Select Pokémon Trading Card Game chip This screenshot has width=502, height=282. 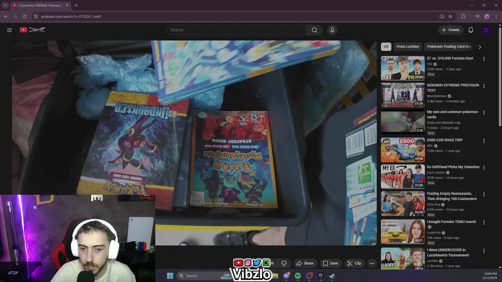point(449,47)
